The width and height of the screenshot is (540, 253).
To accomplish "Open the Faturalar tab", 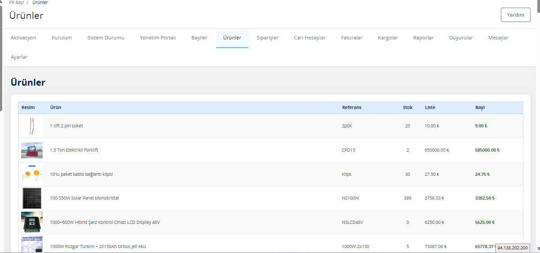I will 351,38.
